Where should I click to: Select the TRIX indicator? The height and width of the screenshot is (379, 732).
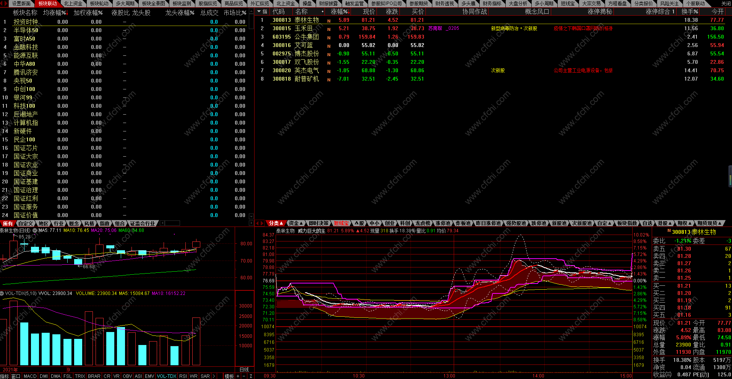[x=80, y=376]
